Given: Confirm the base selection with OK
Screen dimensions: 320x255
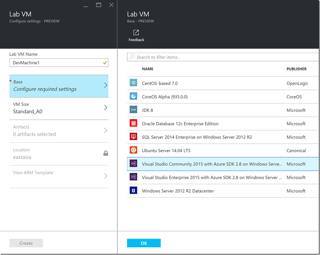Looking at the screenshot, I should (x=144, y=243).
